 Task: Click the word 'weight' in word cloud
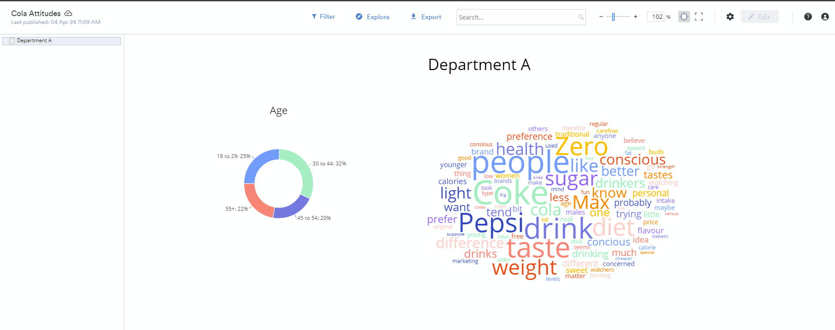pos(525,268)
